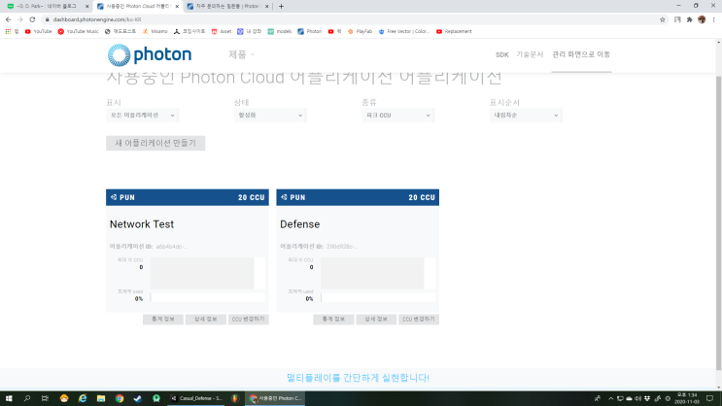Open the 기술문서 documentation link
Image resolution: width=722 pixels, height=406 pixels.
(x=530, y=54)
